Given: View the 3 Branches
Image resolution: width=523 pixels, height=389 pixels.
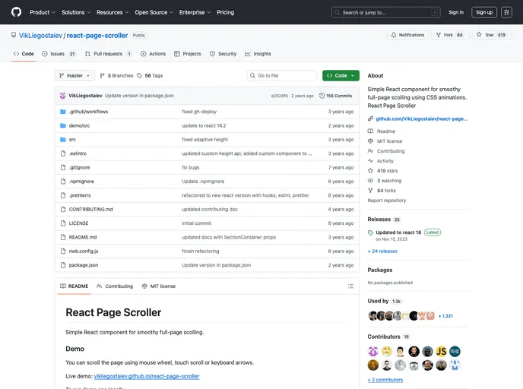Looking at the screenshot, I should pos(116,76).
